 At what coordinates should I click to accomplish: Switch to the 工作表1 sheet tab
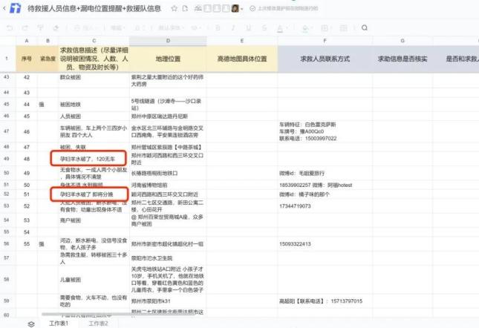pos(59,323)
